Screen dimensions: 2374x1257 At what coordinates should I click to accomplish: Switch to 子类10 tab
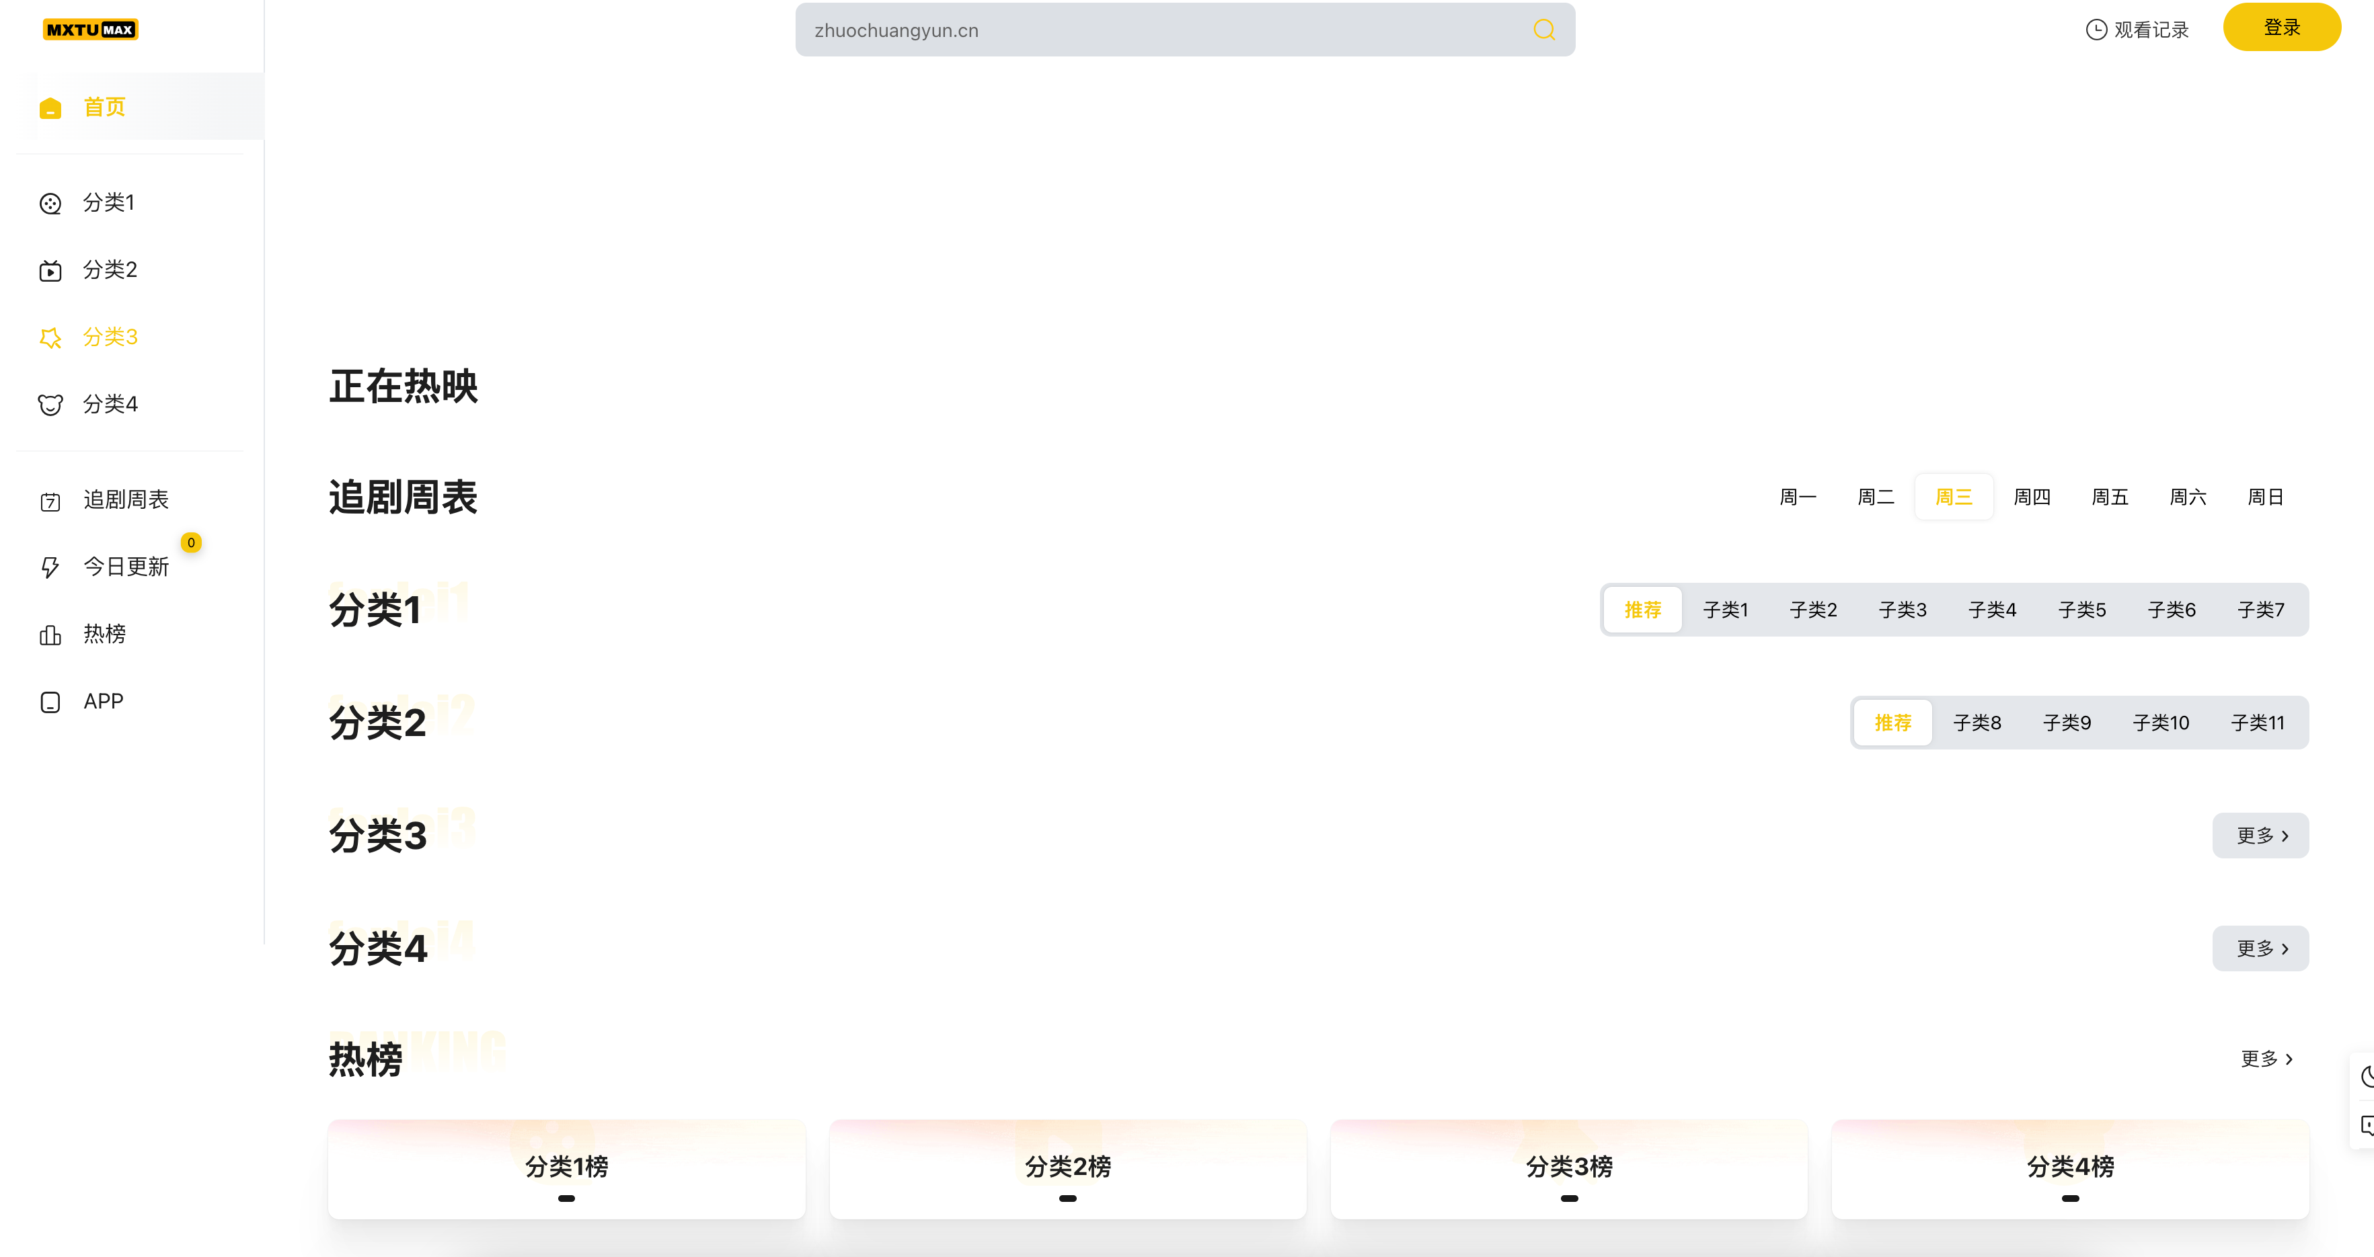[2160, 723]
